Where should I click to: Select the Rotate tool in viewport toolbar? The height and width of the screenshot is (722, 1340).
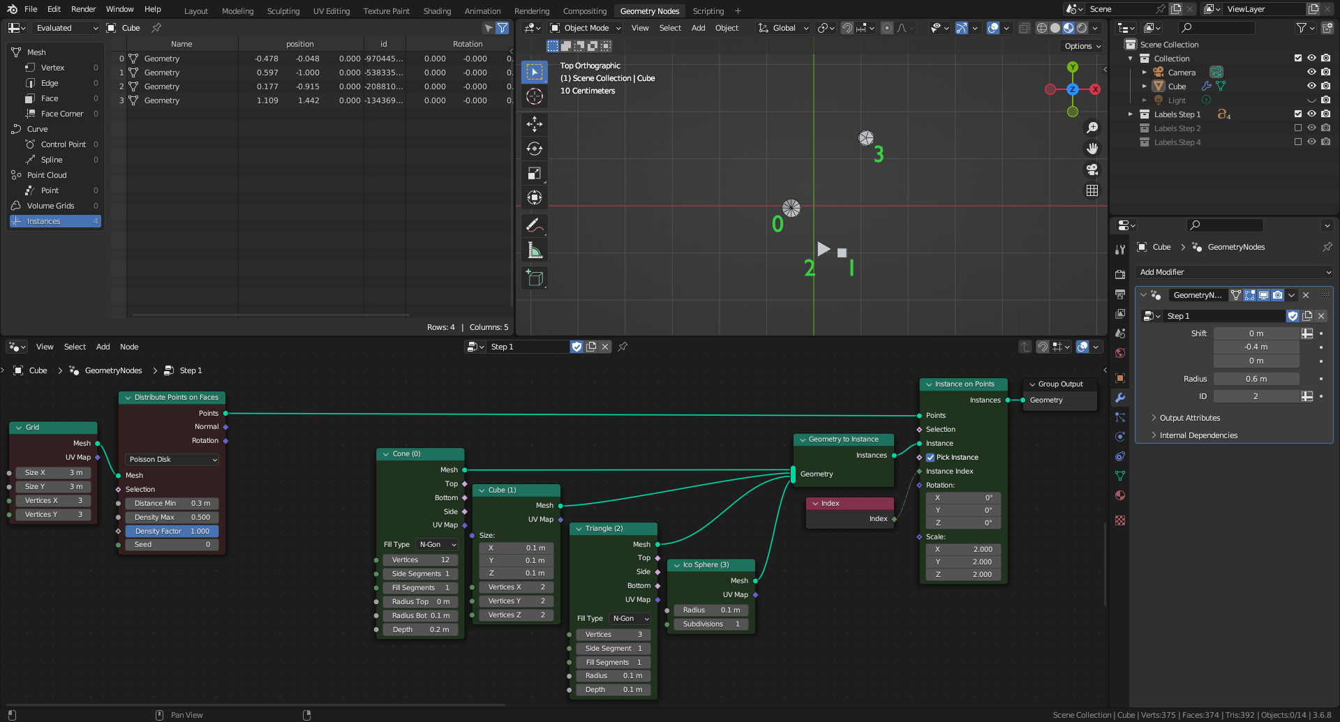click(535, 149)
